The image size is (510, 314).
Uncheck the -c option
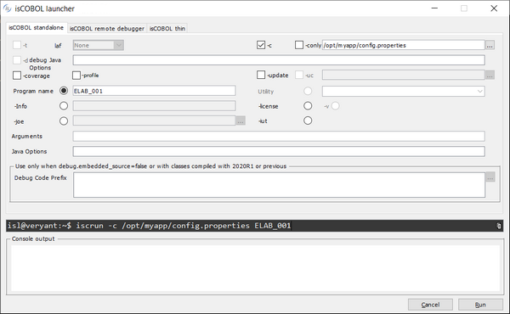coord(261,45)
